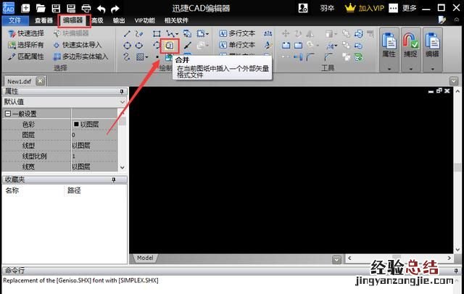Click the canvas vertical scroll up arrow
Viewport: 464px width, 294px height.
(457, 91)
